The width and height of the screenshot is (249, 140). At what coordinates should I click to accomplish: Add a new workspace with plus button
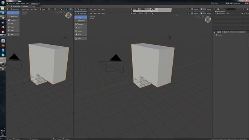click(x=39, y=3)
